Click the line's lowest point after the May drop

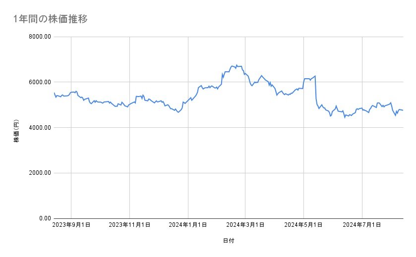point(345,118)
